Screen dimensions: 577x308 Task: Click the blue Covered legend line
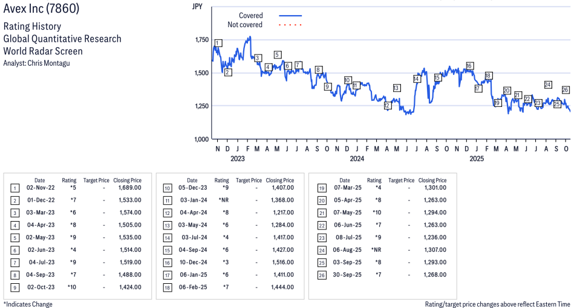(x=290, y=16)
